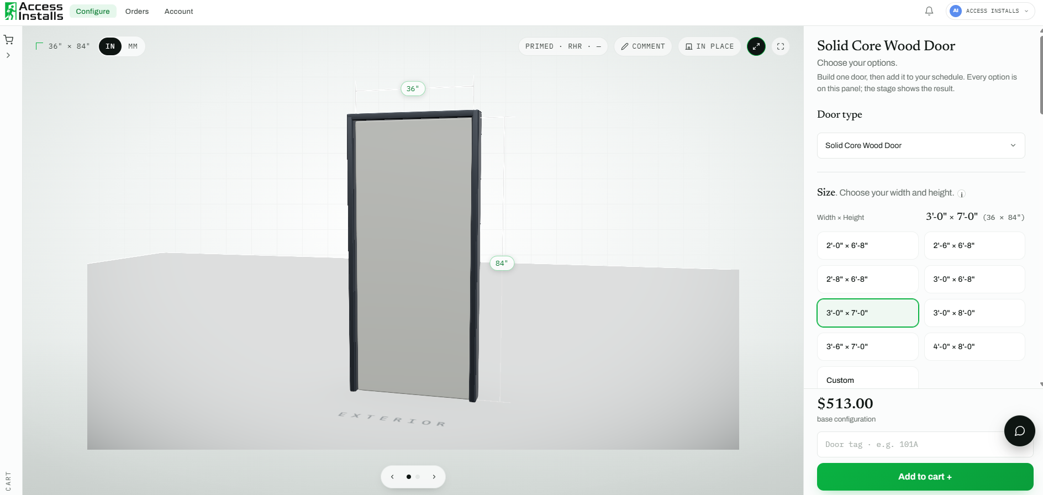
Task: Select size 2'-8" × 6'-8"
Action: [x=867, y=279]
